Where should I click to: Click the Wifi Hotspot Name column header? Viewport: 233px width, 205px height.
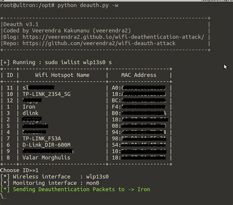tap(62, 75)
